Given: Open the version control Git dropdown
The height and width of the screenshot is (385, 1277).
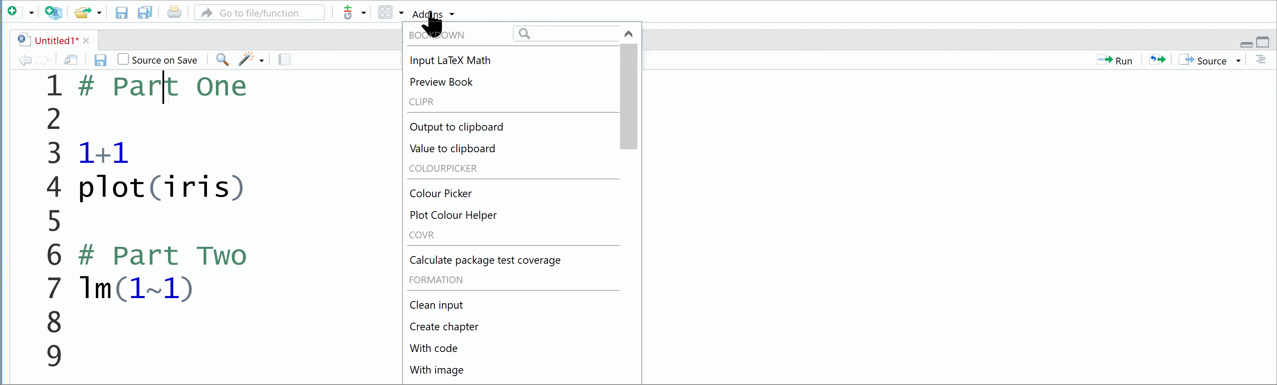Looking at the screenshot, I should click(x=363, y=13).
